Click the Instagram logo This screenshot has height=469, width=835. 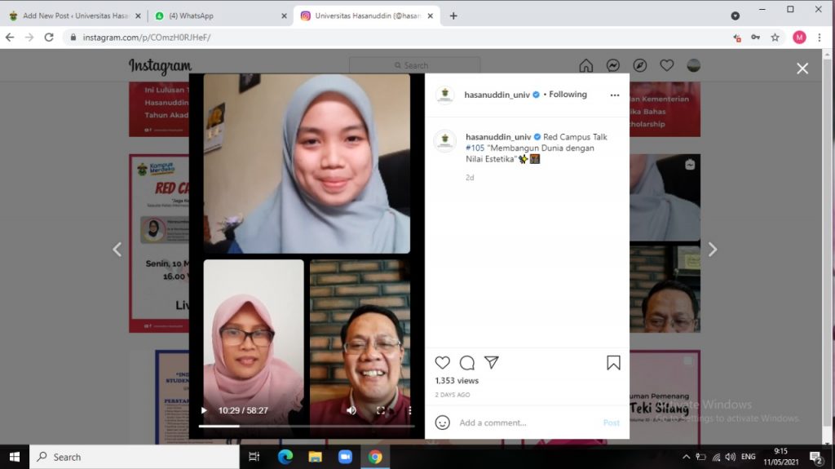click(x=160, y=66)
